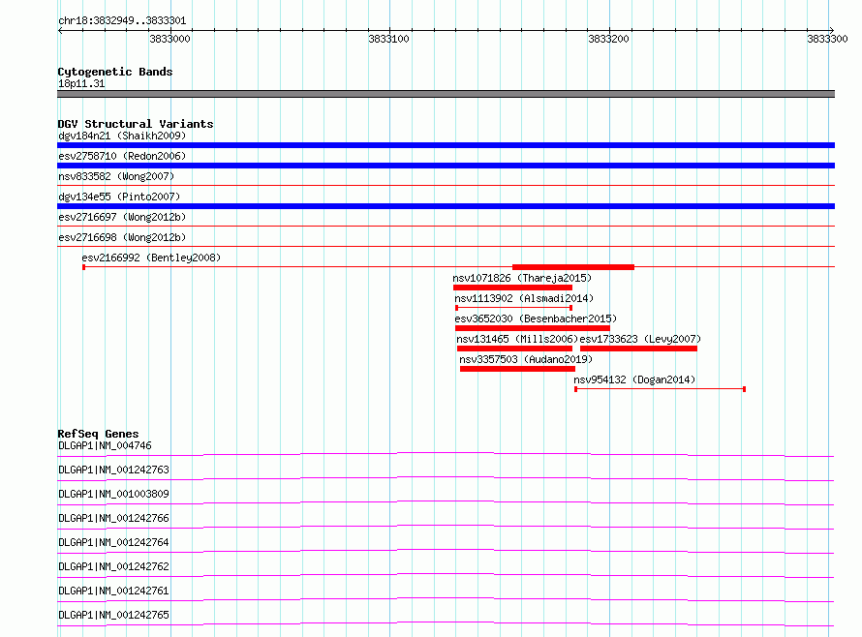The height and width of the screenshot is (637, 862).
Task: Select transcript DLGAP1|NM_001242761 label
Action: [113, 591]
